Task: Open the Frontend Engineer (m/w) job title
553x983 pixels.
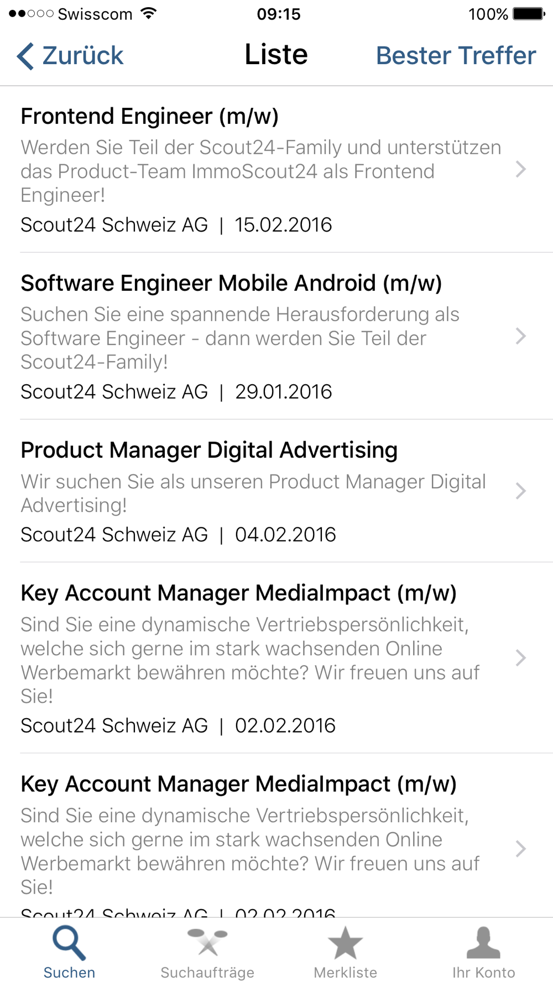Action: pos(149,117)
